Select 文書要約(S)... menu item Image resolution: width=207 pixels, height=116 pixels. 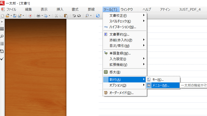(125, 35)
